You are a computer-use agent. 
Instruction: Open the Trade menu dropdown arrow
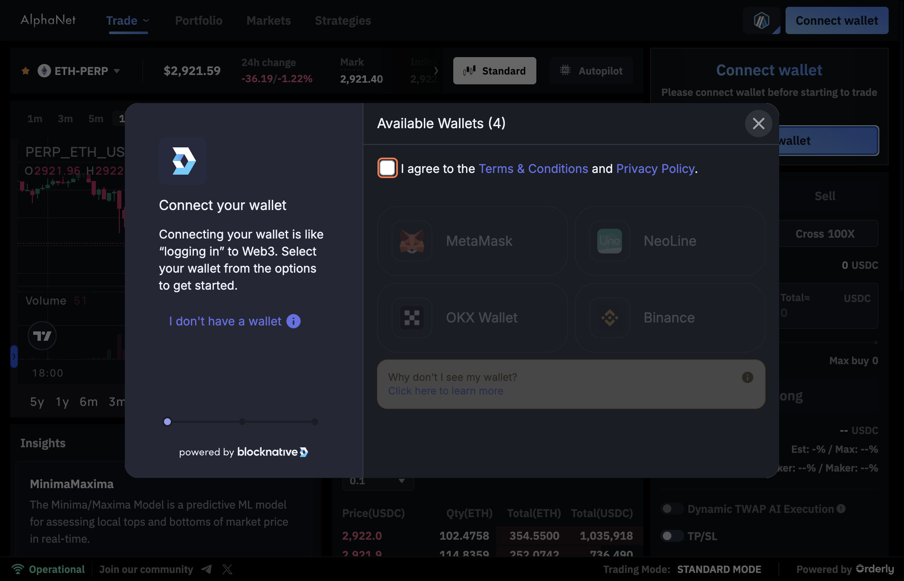point(146,20)
